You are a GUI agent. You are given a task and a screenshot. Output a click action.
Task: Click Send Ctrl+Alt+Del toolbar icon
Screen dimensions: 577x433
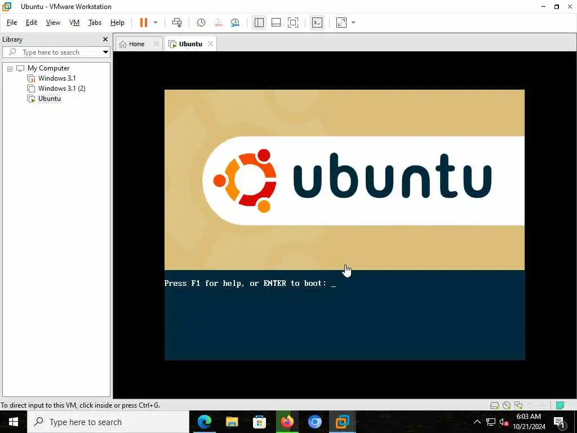pyautogui.click(x=177, y=23)
